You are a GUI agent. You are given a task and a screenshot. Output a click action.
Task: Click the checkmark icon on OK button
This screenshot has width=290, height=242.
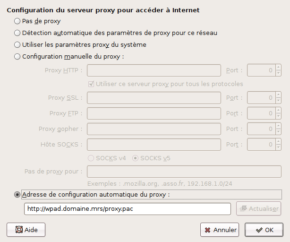pos(259,230)
